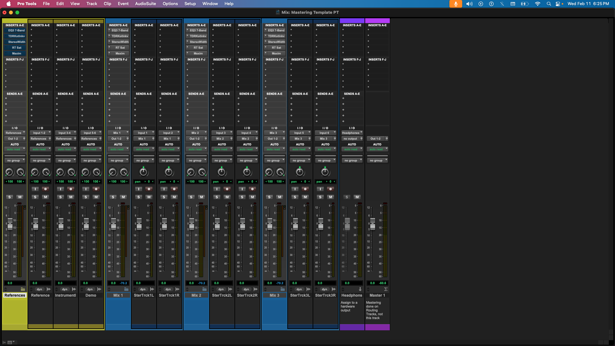Open the auto read automation selector on Master 1
Viewport: 615px width, 346px height.
click(x=377, y=149)
